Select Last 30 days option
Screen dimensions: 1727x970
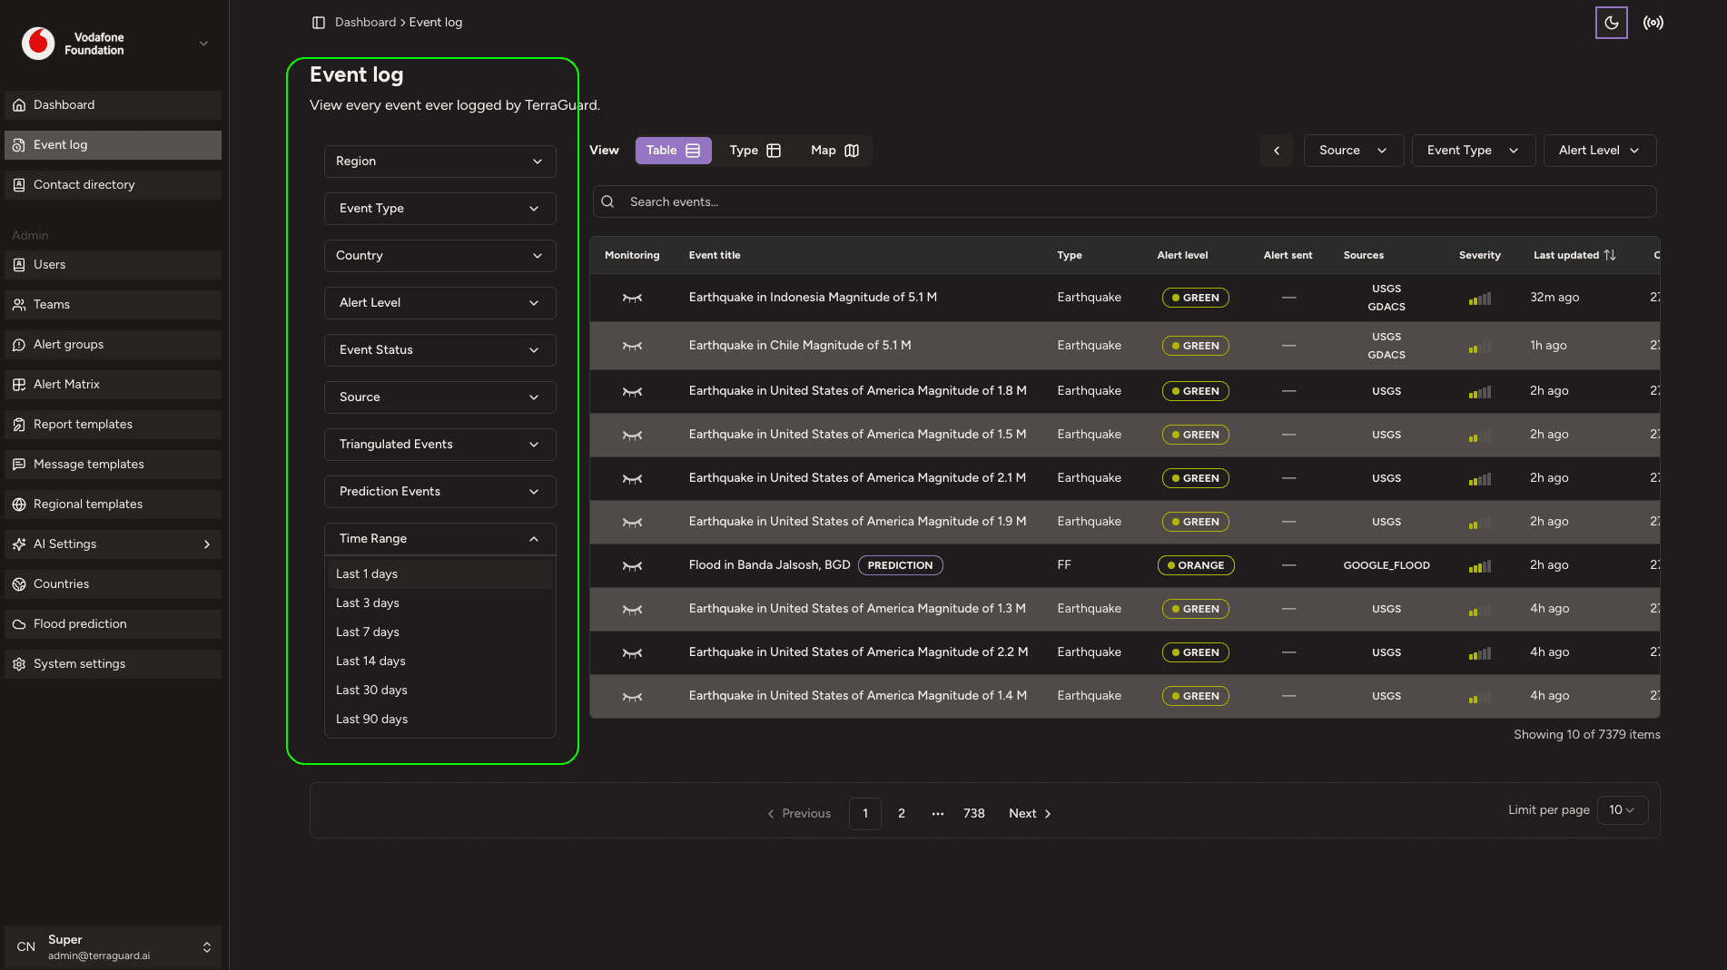[x=439, y=691]
